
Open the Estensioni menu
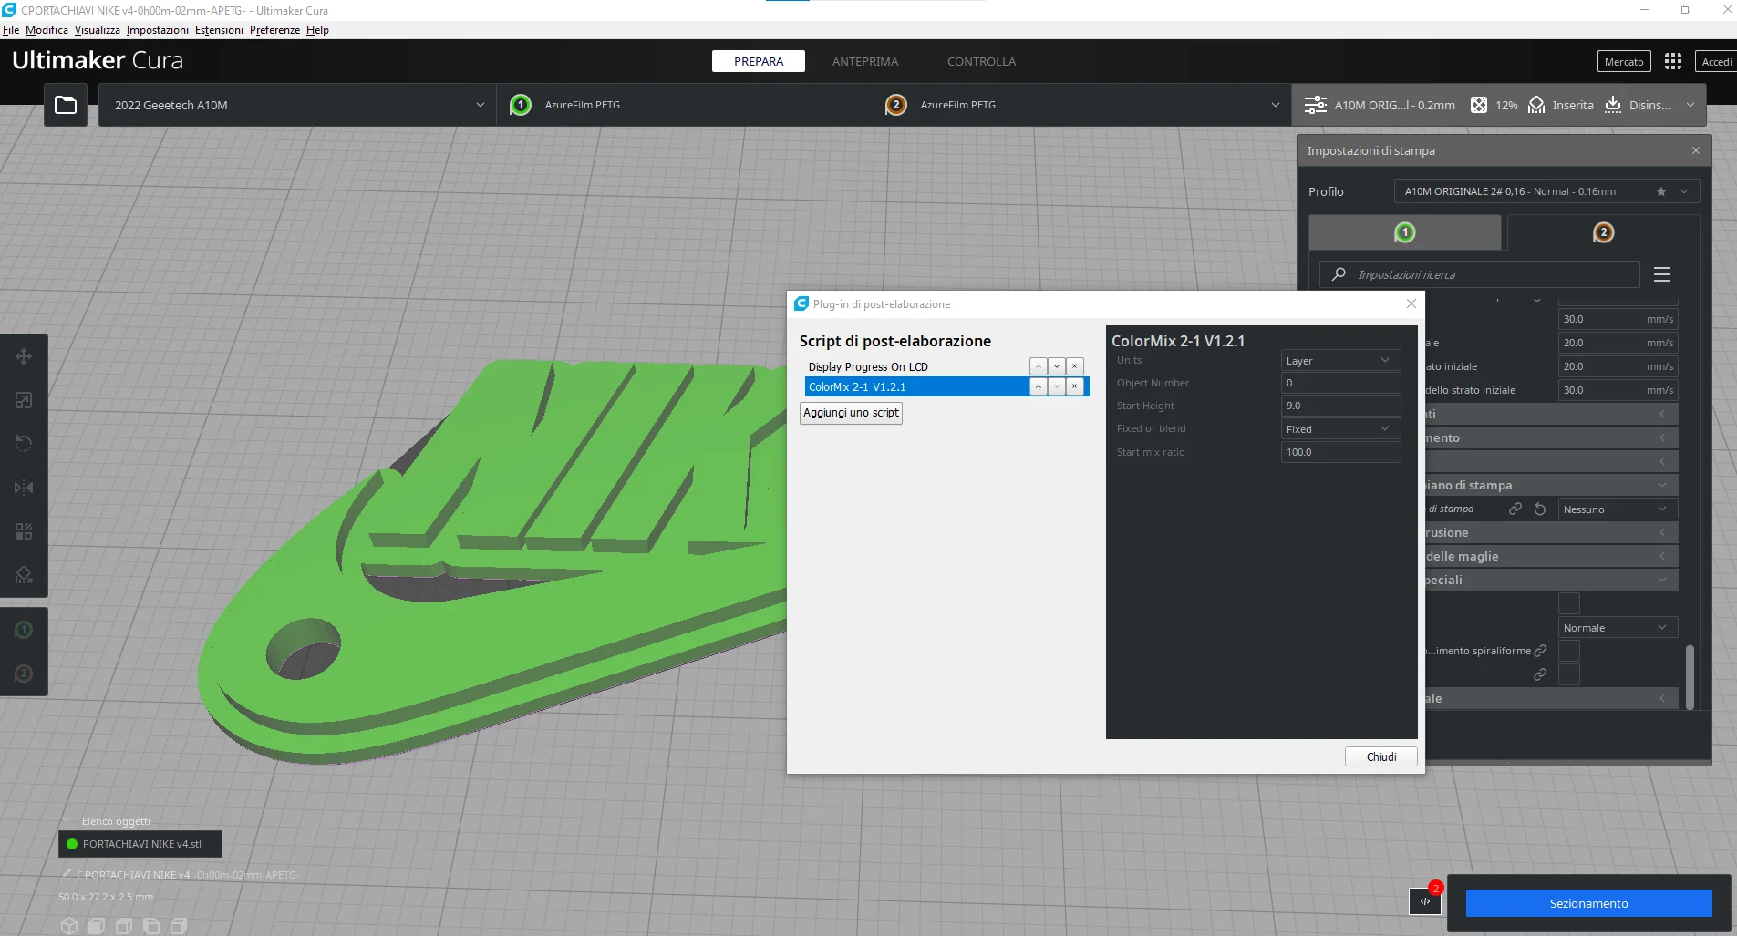(x=219, y=30)
